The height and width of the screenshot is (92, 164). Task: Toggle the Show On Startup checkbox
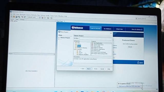[x=142, y=30]
